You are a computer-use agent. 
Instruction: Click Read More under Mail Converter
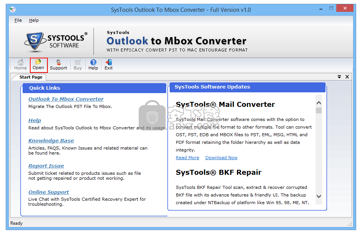(x=187, y=158)
